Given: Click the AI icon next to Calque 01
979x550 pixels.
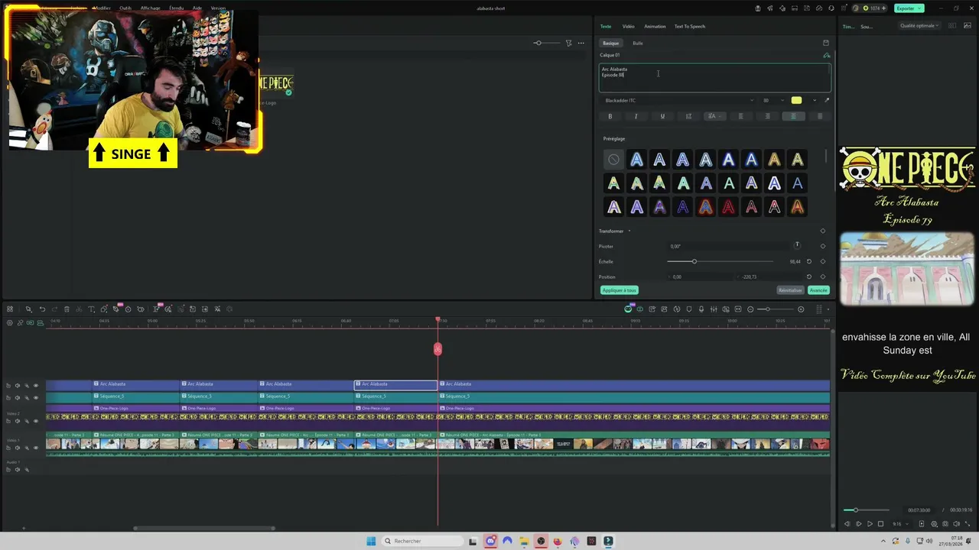Looking at the screenshot, I should pos(826,55).
